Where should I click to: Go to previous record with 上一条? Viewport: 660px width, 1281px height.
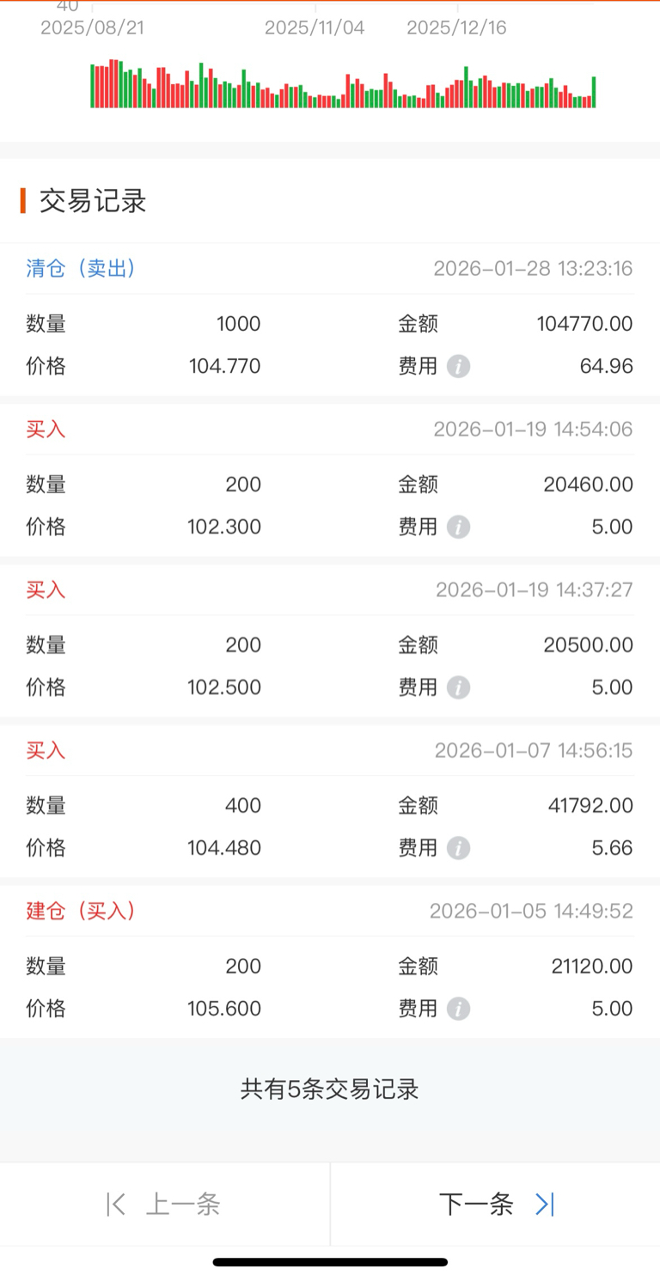click(164, 1205)
